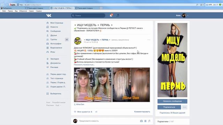Click Подписаны 30 ваших друзей link
The width and height of the screenshot is (223, 125).
point(172,113)
